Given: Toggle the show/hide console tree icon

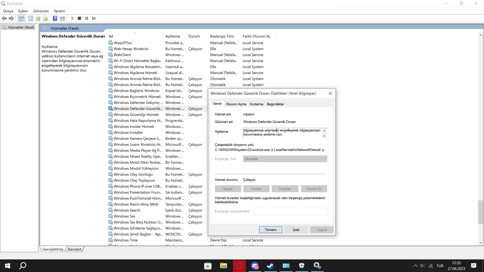Looking at the screenshot, I should [x=21, y=18].
